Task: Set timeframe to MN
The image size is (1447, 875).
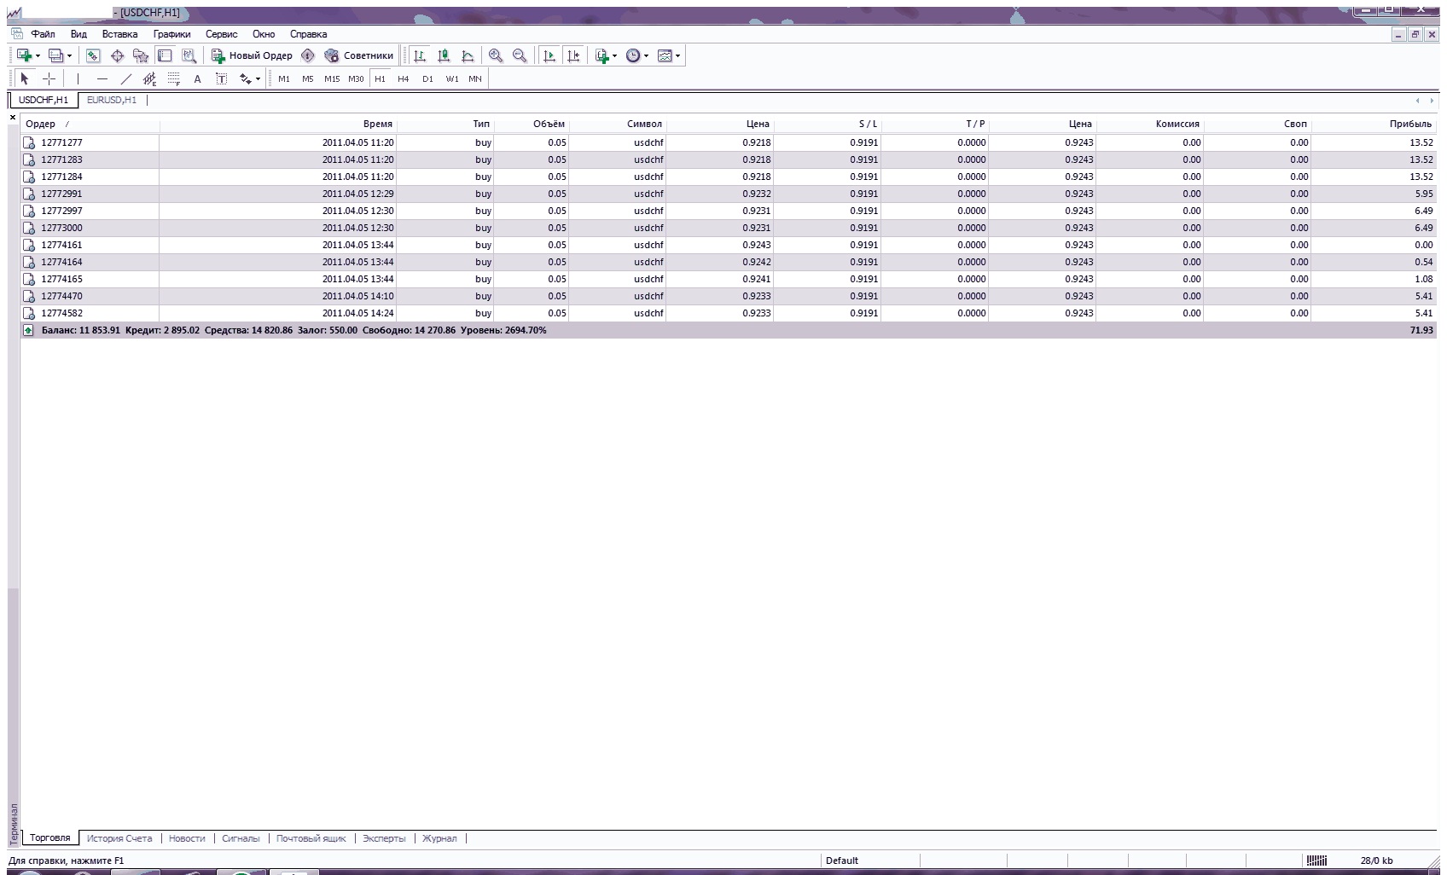Action: click(475, 78)
